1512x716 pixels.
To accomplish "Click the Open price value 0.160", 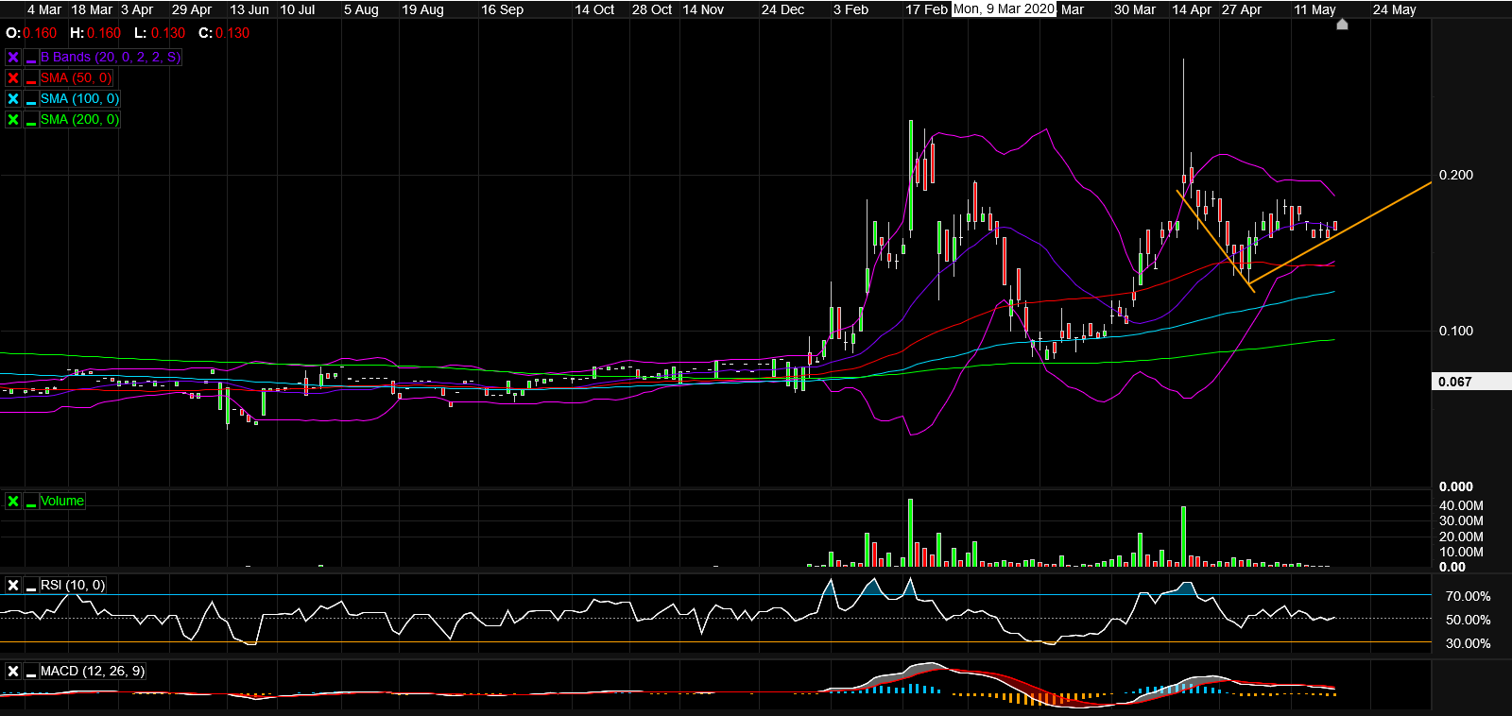I will pos(40,33).
